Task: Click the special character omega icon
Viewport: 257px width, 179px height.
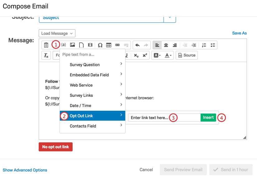Action: [100, 45]
